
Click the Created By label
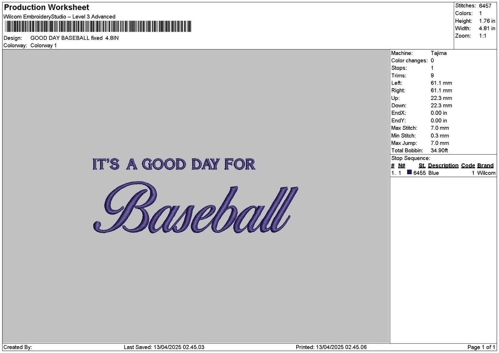tap(18, 347)
